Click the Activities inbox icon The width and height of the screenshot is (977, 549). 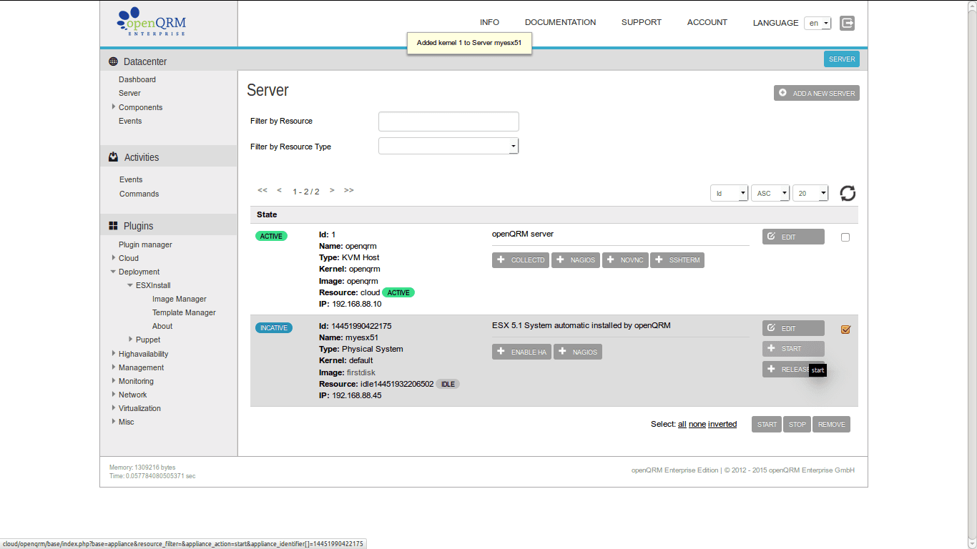[113, 157]
